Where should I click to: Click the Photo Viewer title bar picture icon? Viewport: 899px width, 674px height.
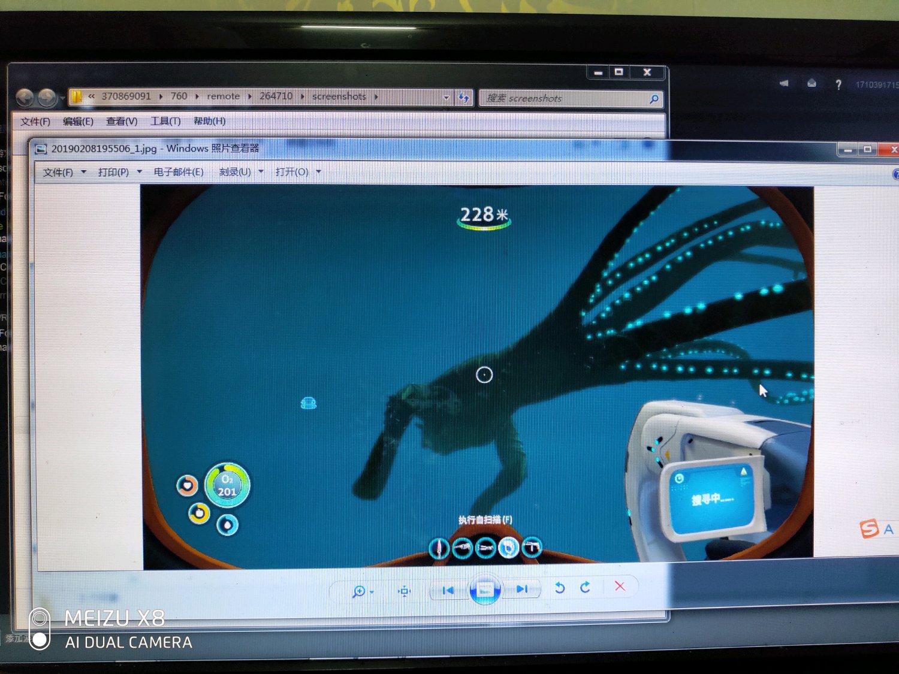pos(41,149)
